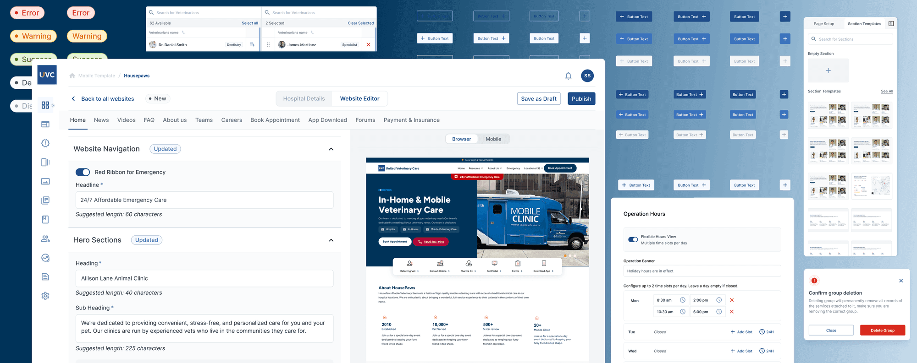Remove the Monday 8:30 am time slot
Viewport: 917px width, 363px height.
pos(732,300)
